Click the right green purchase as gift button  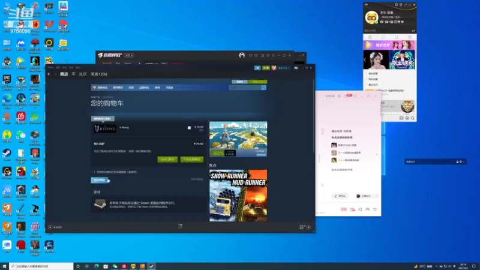[x=192, y=160]
